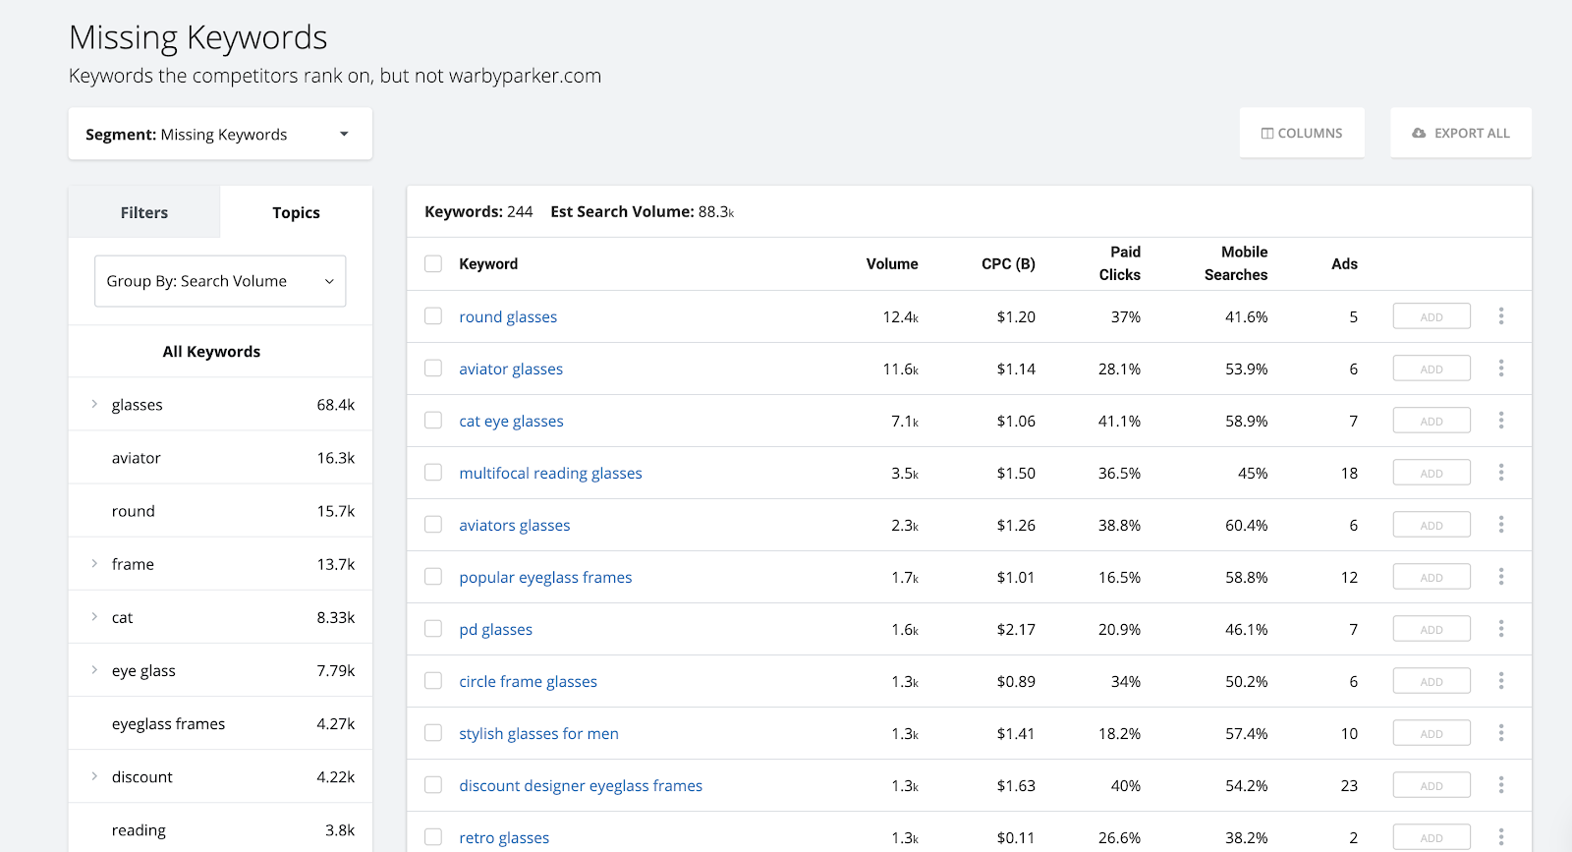This screenshot has width=1572, height=852.
Task: Switch to the Filters tab
Action: 144,212
